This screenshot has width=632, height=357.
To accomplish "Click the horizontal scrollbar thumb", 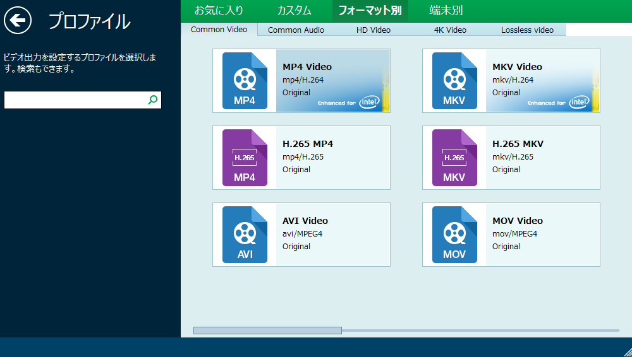I will tap(267, 331).
